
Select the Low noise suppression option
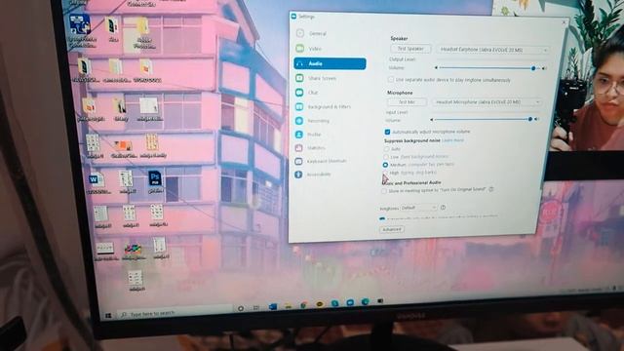(386, 157)
